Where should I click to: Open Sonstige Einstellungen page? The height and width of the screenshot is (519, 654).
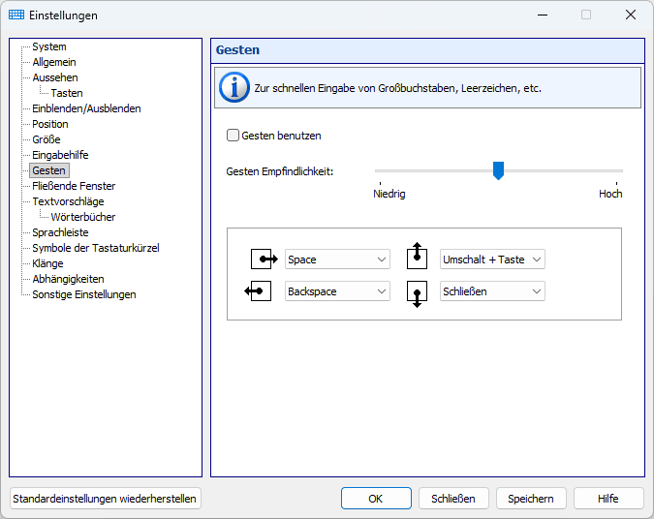84,294
